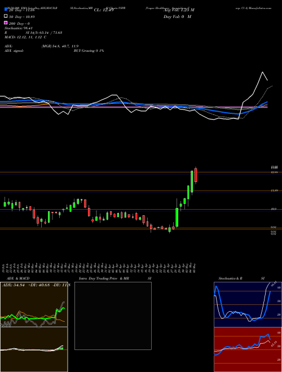Click the 'Stochastics: 98.41' reading
282x372 pixels.
point(19,28)
